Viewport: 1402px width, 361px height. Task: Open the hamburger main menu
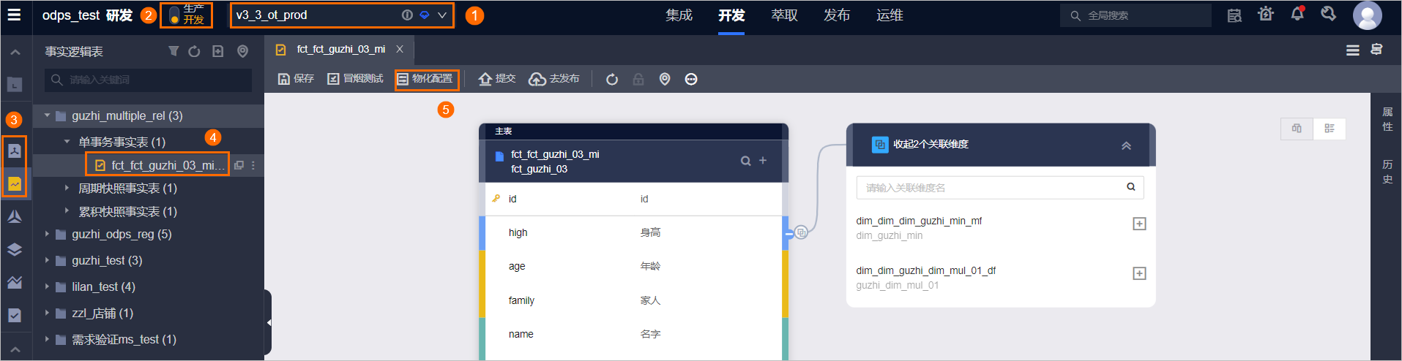(x=15, y=15)
